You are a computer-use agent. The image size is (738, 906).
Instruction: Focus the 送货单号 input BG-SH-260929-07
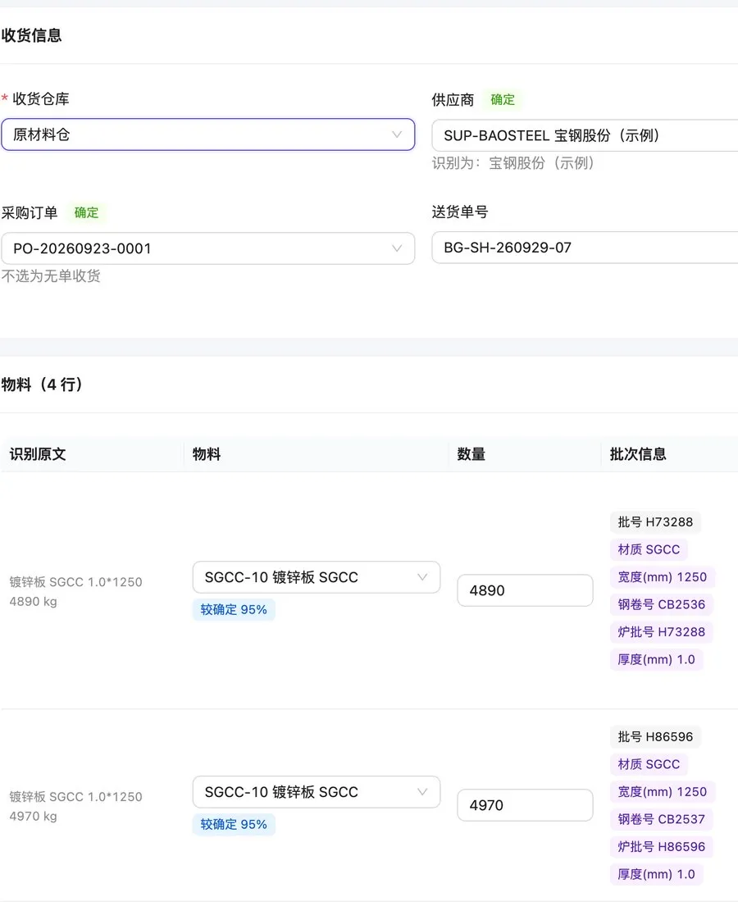[x=585, y=248]
